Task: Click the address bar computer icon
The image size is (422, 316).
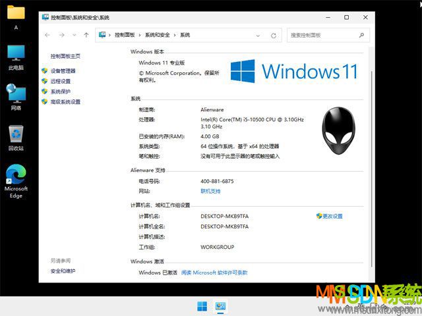Action: (x=102, y=35)
